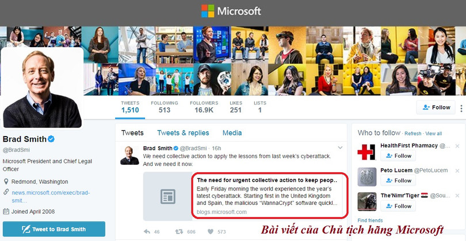Open the news.microsoft.com profile link
This screenshot has width=466, height=241.
click(51, 197)
